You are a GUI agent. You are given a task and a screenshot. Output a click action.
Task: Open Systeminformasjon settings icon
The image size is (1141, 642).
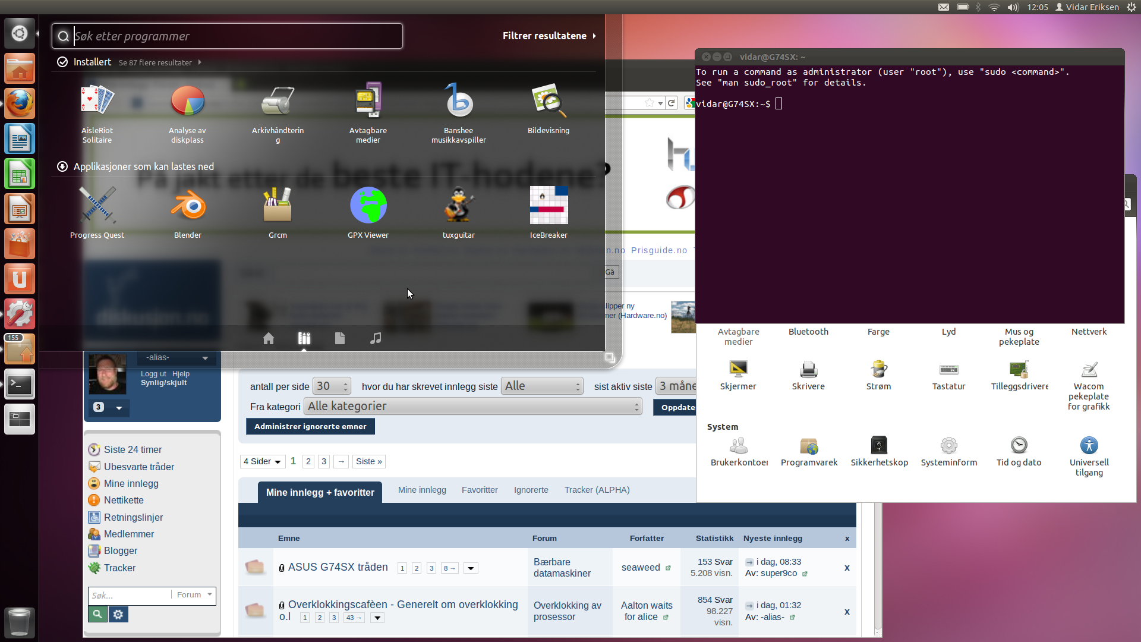click(949, 451)
